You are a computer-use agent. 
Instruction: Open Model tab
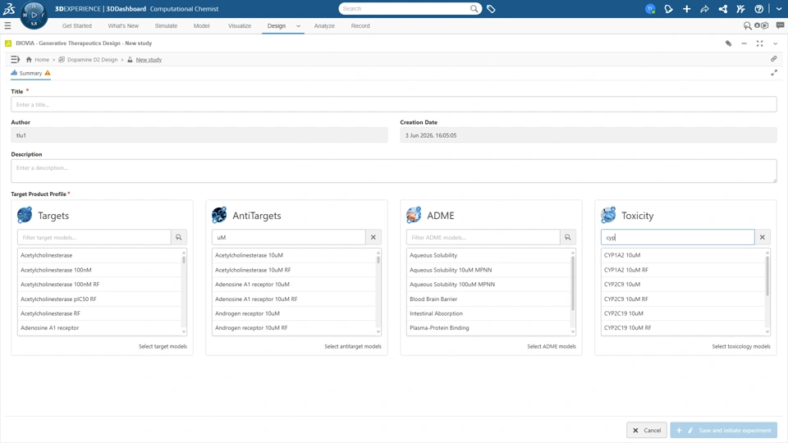[x=202, y=25]
